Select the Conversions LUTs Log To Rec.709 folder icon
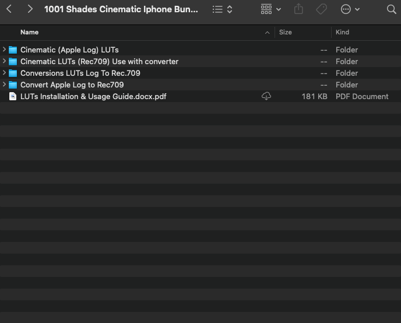The image size is (401, 323). tap(13, 73)
